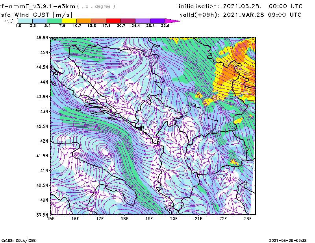Click the light blue 3.3–5.4 legend swatch
The image size is (315, 243).
coord(40,21)
